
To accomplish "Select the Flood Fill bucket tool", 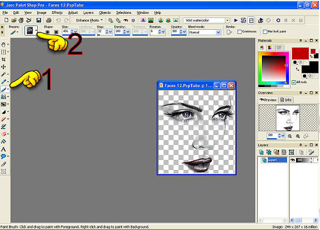I will [4, 141].
